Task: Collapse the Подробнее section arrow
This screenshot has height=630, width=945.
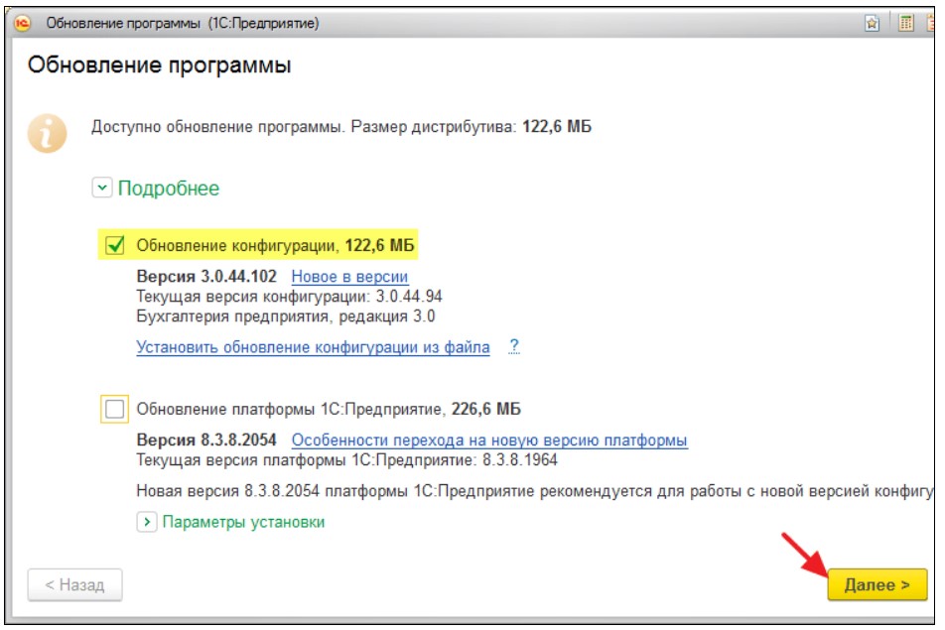Action: point(101,189)
